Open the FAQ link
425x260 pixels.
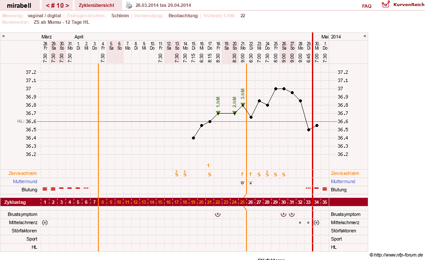367,6
